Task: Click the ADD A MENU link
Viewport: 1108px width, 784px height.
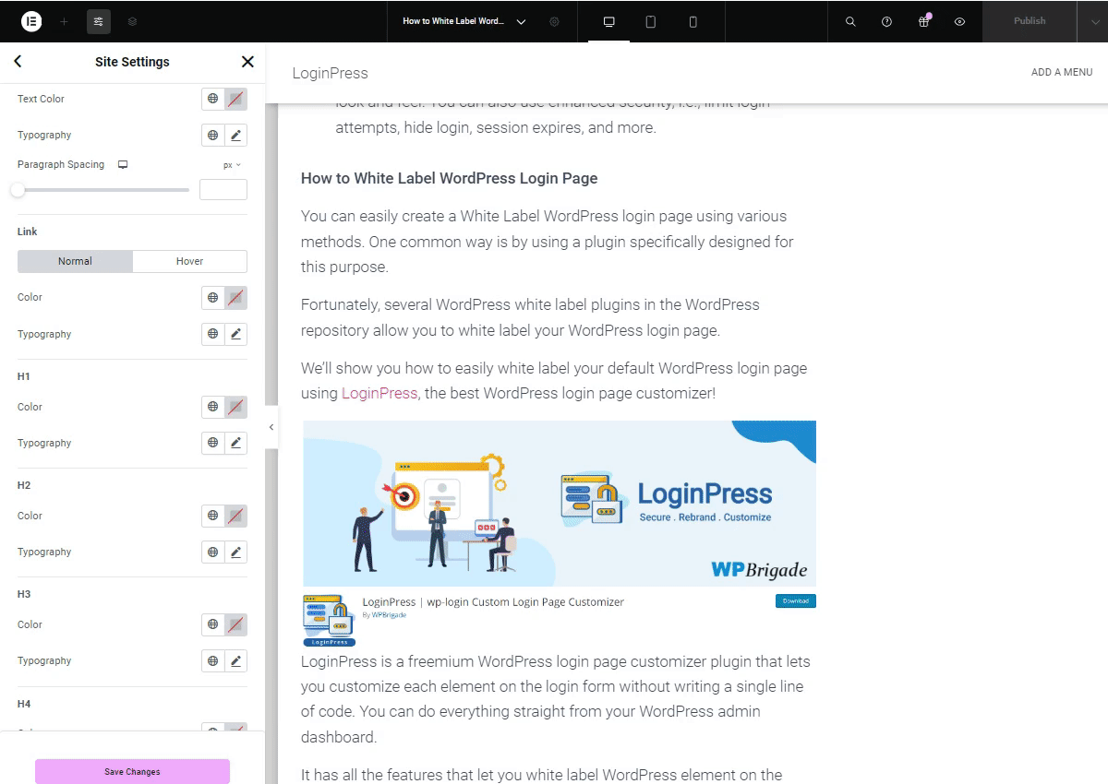Action: (1062, 72)
